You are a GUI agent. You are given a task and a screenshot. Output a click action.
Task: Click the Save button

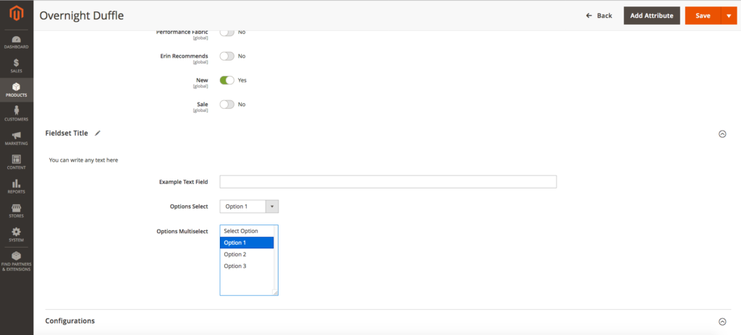coord(703,16)
